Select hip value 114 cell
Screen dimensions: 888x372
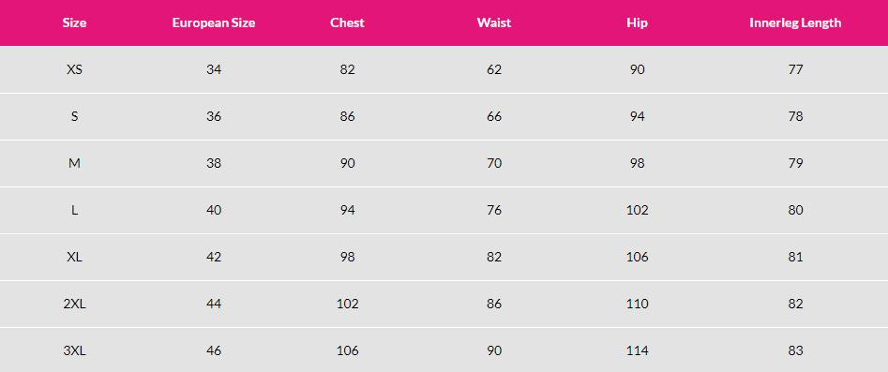point(637,351)
